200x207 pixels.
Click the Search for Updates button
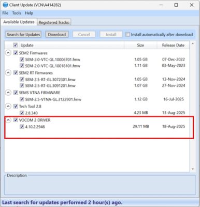pos(23,35)
